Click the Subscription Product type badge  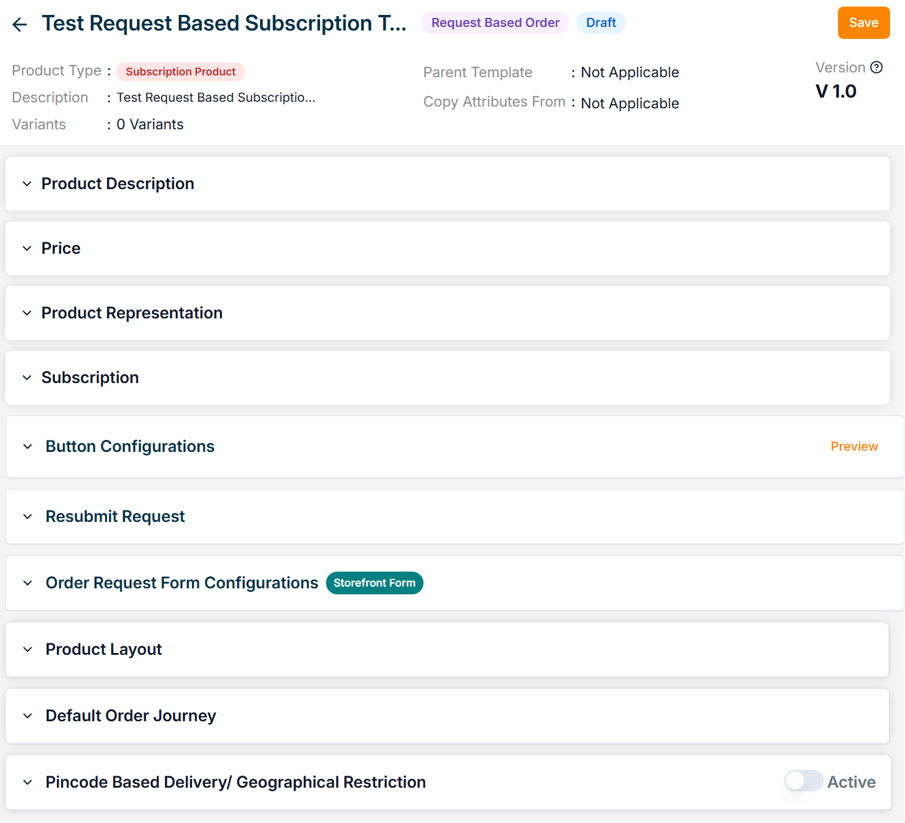click(181, 72)
